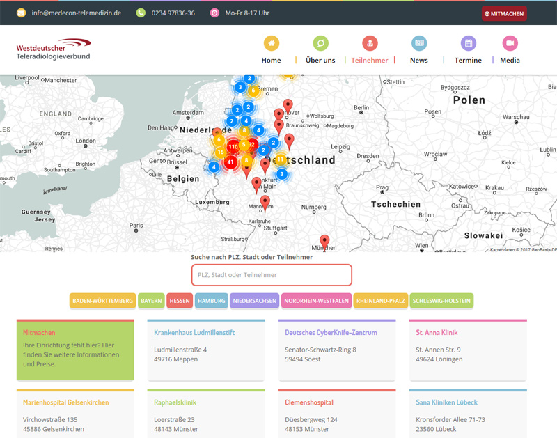Click the green Über uns circle icon
This screenshot has width=557, height=438.
coord(320,43)
